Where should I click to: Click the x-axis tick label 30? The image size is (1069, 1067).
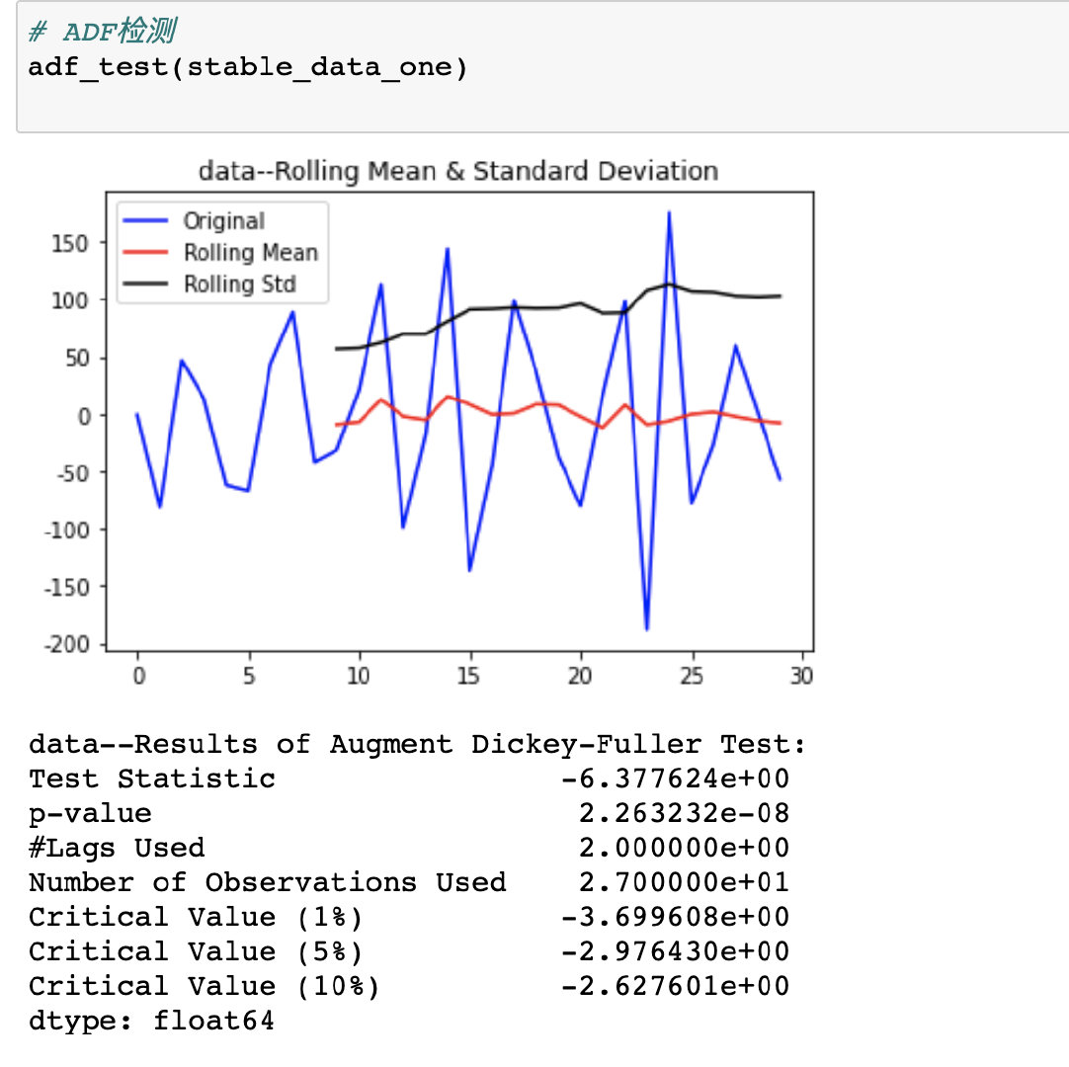click(802, 677)
